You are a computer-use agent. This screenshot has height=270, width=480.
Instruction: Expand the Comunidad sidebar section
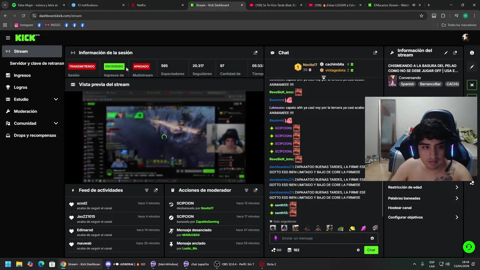coord(56,123)
